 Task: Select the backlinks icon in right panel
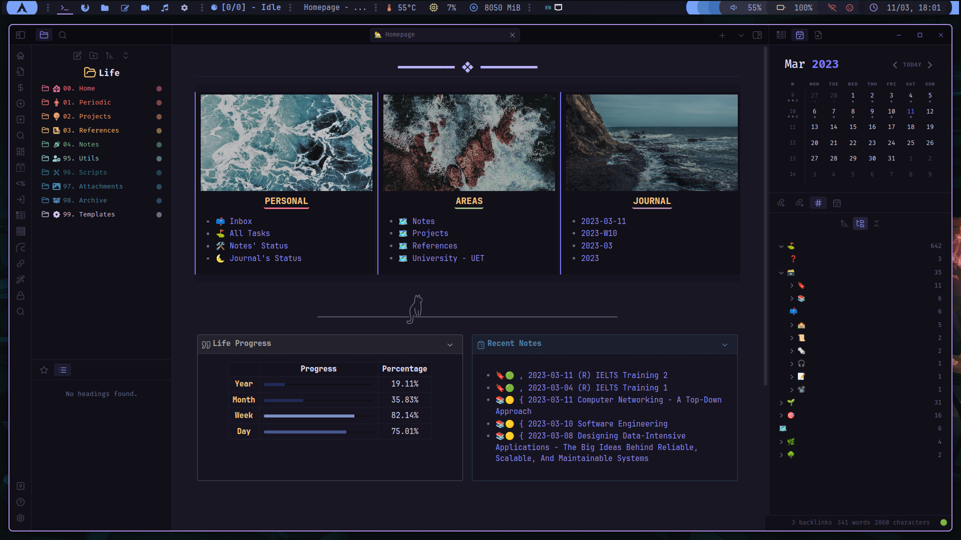click(x=781, y=202)
